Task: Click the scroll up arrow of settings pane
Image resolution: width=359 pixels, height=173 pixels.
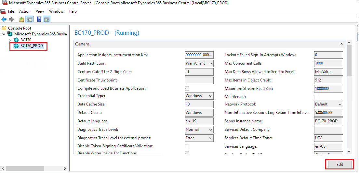Action: 349,43
